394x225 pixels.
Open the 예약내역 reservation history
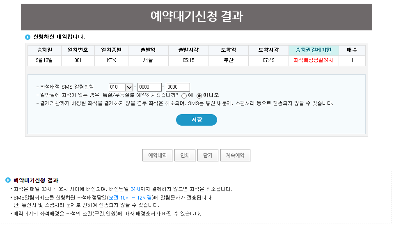click(x=157, y=155)
